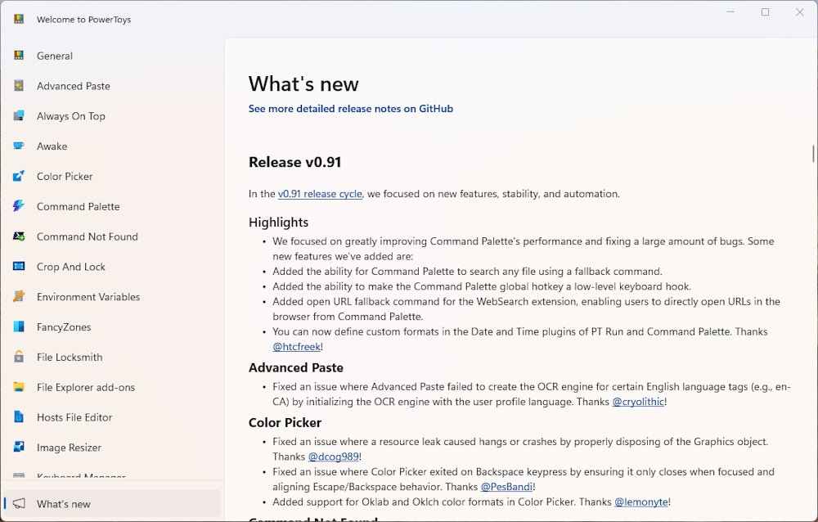The image size is (818, 522).
Task: Click the Command Palette lightning icon
Action: point(19,206)
